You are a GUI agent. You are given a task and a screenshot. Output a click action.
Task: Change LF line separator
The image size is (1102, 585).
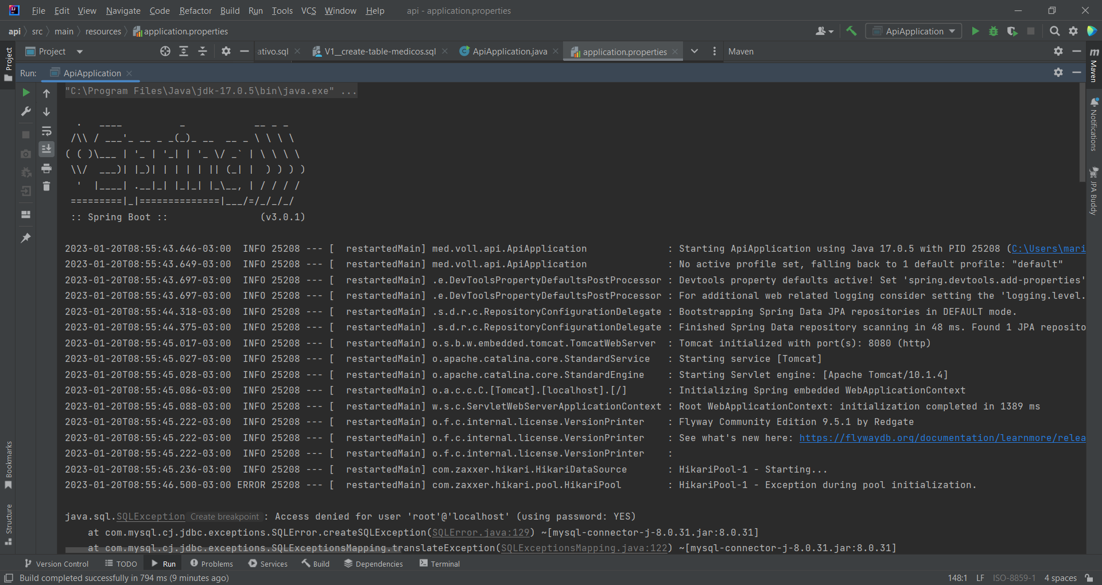pyautogui.click(x=980, y=578)
